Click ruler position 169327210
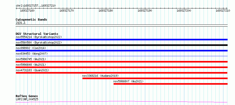Image resolution: width=235 pixels, height=105 pixels. [x=223, y=11]
